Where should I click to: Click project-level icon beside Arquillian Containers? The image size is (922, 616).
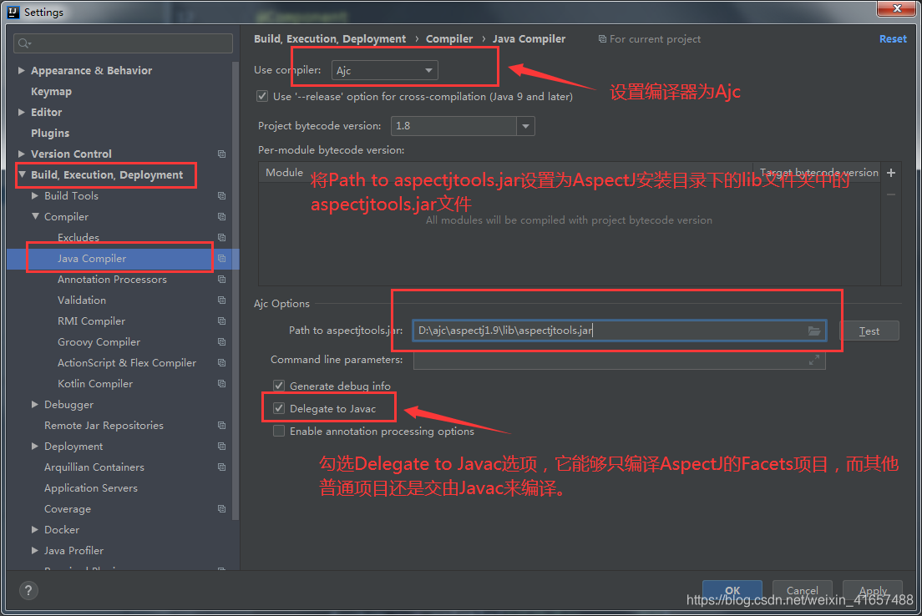click(221, 467)
